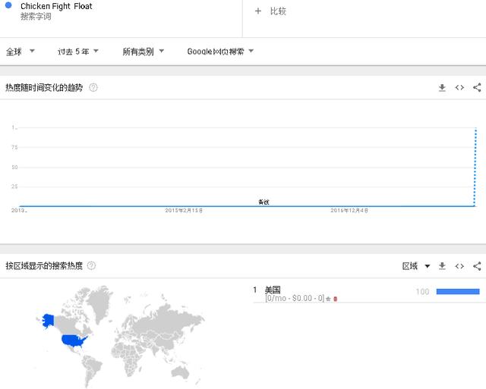
Task: Click the 按区域显示的搜索热度 section title
Action: [44, 265]
